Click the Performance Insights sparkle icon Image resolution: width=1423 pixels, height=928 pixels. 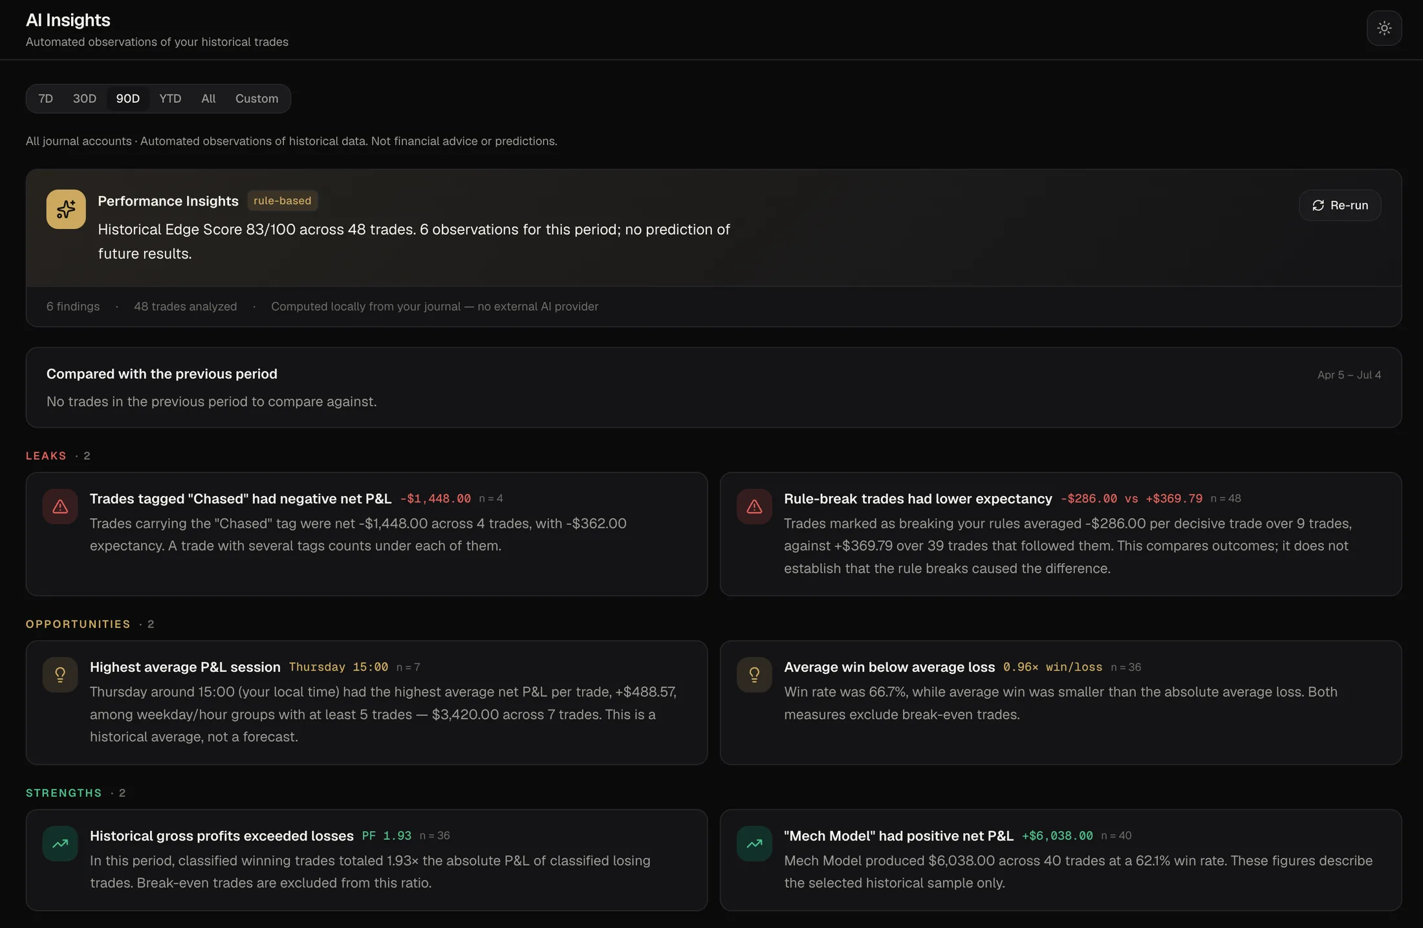tap(66, 209)
